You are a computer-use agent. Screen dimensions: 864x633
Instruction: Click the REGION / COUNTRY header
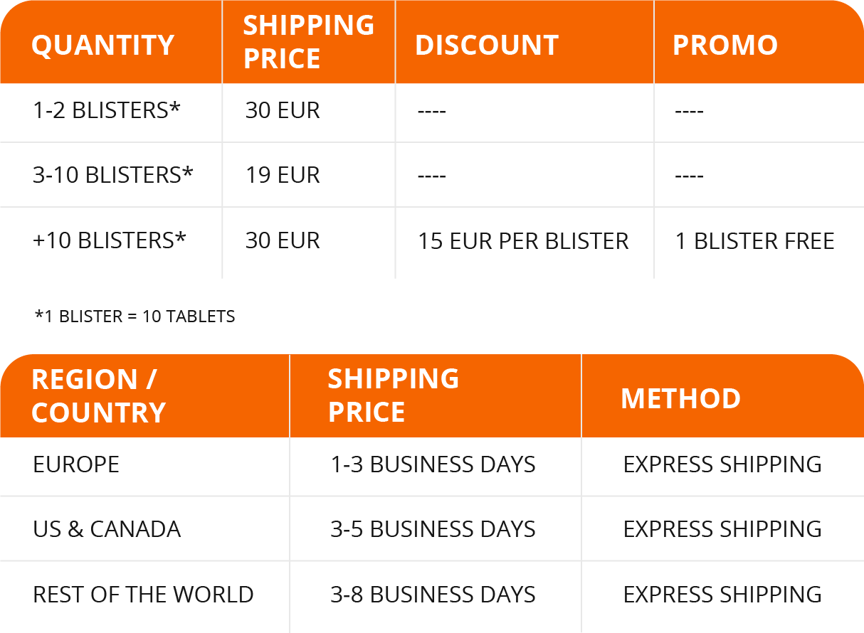[x=99, y=396]
